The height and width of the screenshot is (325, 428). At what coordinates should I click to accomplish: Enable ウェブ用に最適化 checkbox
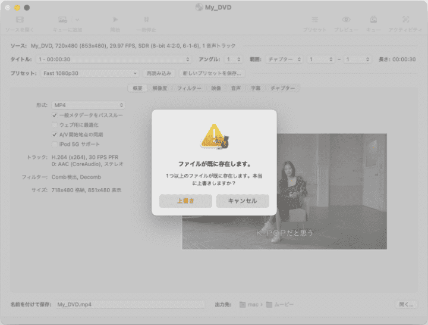coord(55,125)
